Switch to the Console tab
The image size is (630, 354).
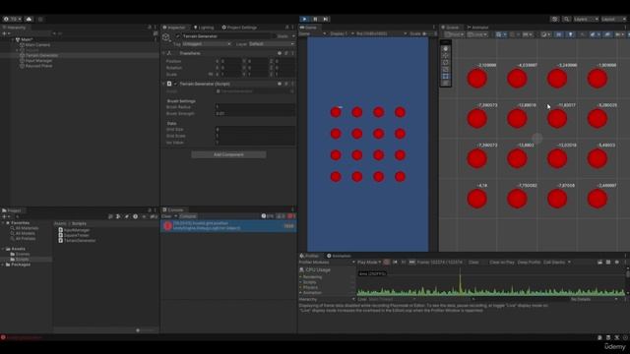point(173,209)
